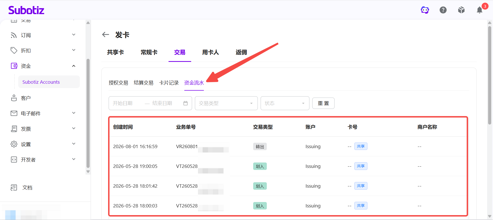Screen dimensions: 493x220
Task: Click the 划入 tag in the 18:01:42 row
Action: pos(260,186)
